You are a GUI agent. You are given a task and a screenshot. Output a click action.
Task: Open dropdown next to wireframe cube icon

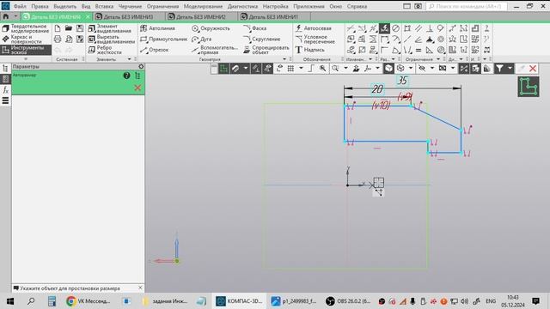[411, 69]
